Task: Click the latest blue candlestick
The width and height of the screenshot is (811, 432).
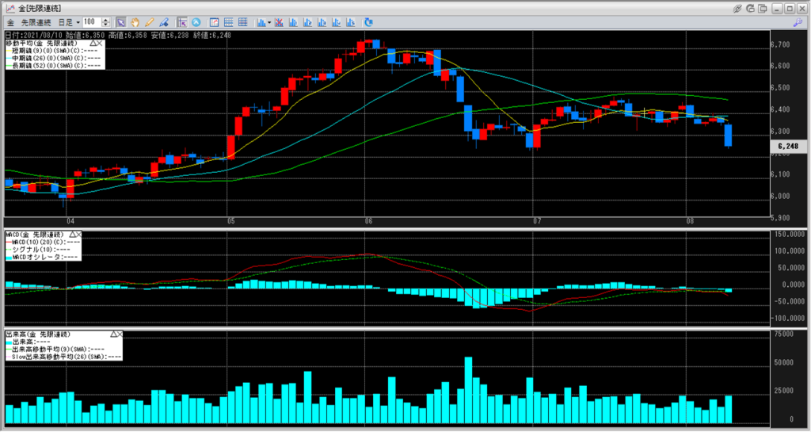Action: [x=729, y=136]
